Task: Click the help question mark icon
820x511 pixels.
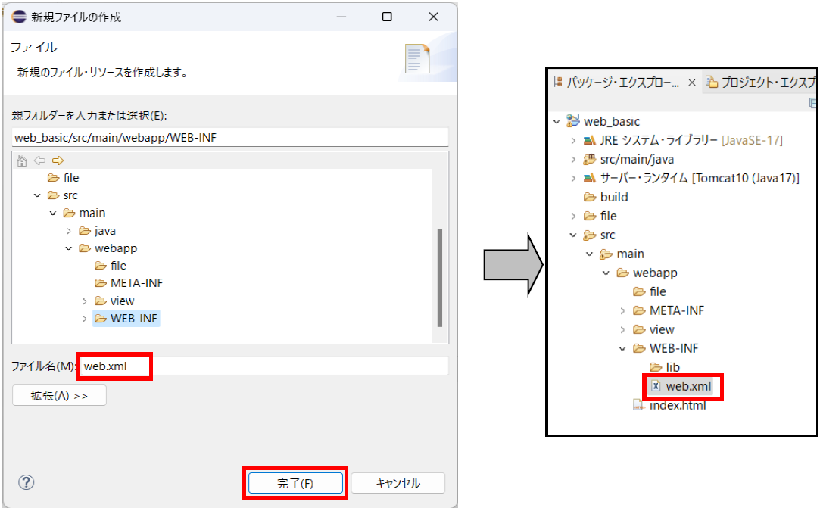Action: [27, 482]
